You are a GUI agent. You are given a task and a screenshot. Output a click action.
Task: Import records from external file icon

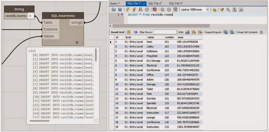(232, 32)
